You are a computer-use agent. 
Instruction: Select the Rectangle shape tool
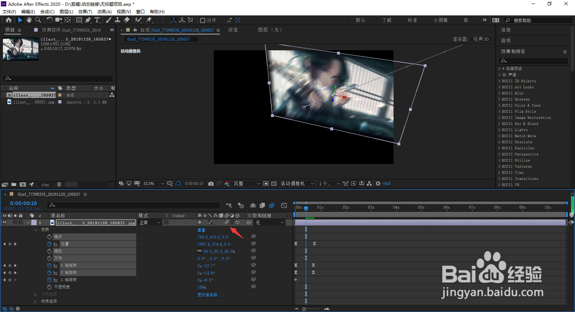coord(79,20)
